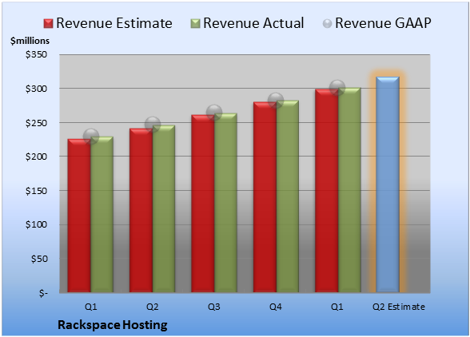Click the '$millions' axis unit label
Screen dimensions: 470x337
30,41
